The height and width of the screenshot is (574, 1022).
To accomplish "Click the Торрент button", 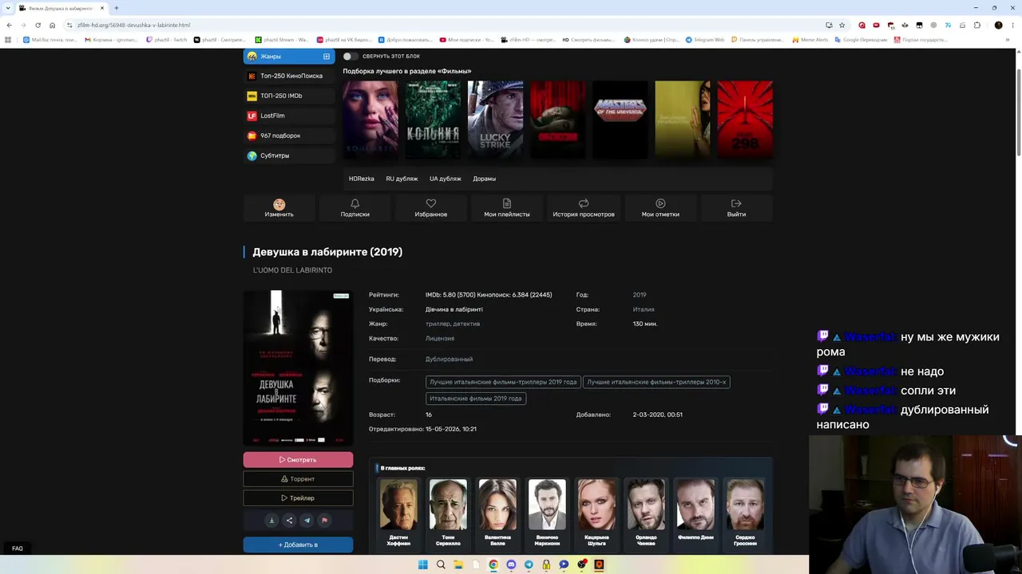I will click(298, 479).
